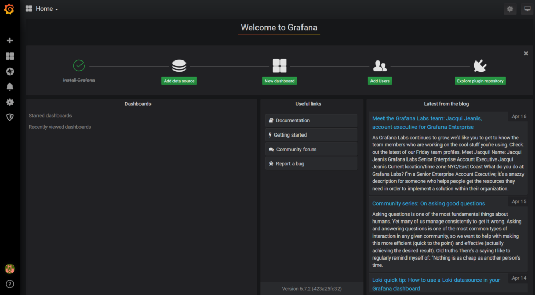This screenshot has width=535, height=295.
Task: Click the Dashboards panel title
Action: (x=138, y=104)
